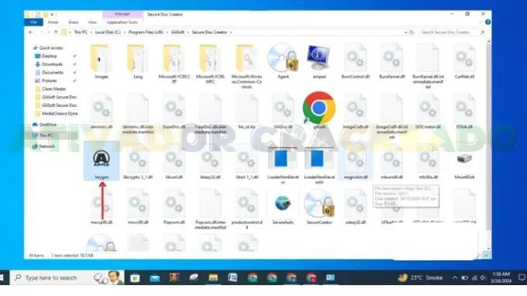
Task: Open the address bar history dropdown
Action: [405, 33]
